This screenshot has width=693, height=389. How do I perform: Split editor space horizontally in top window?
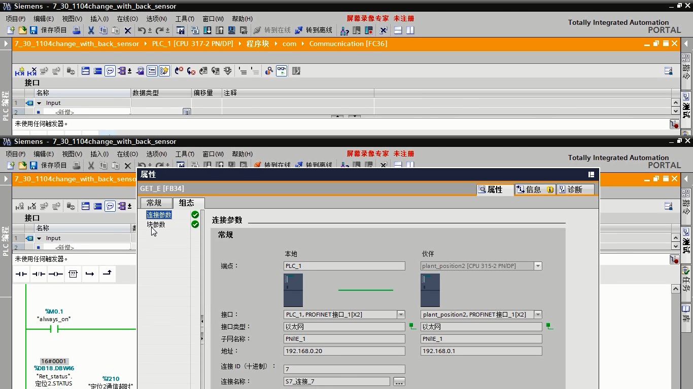[398, 30]
